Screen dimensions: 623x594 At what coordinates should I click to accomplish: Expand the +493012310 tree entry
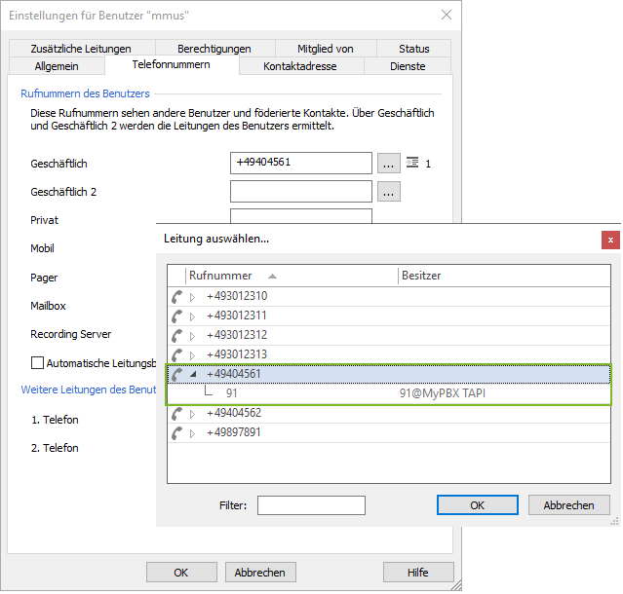tap(192, 296)
